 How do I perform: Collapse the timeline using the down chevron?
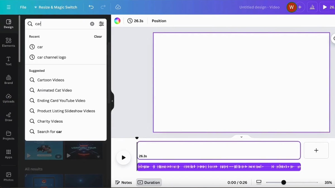[241, 137]
